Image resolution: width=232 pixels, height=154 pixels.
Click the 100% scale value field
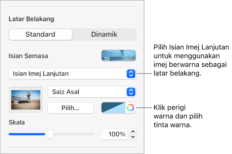[x=114, y=134]
